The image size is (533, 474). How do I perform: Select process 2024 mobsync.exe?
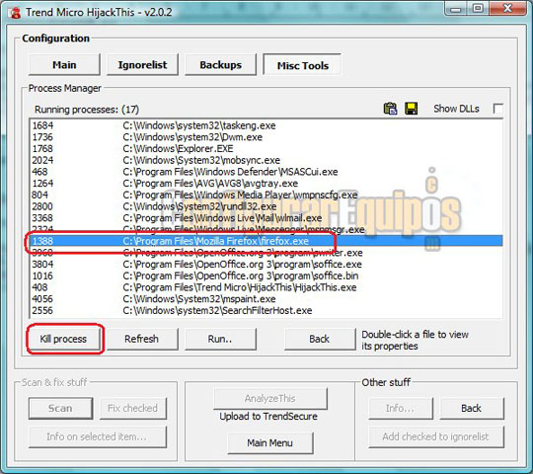coord(266,160)
